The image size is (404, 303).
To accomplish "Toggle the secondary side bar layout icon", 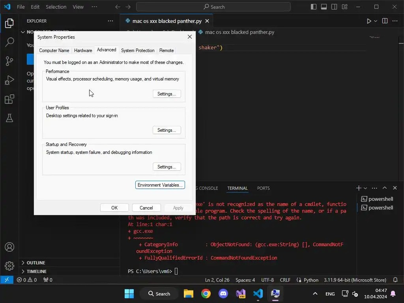I will pyautogui.click(x=334, y=7).
